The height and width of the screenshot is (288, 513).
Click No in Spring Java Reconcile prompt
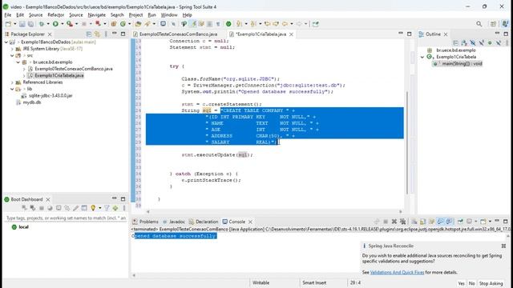click(x=471, y=283)
